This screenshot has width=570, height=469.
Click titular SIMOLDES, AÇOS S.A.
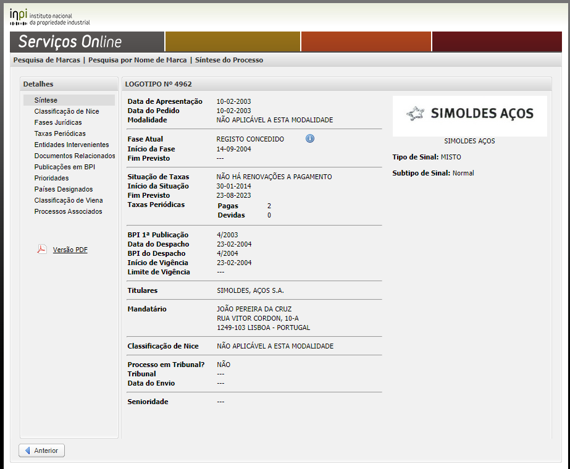pos(251,290)
